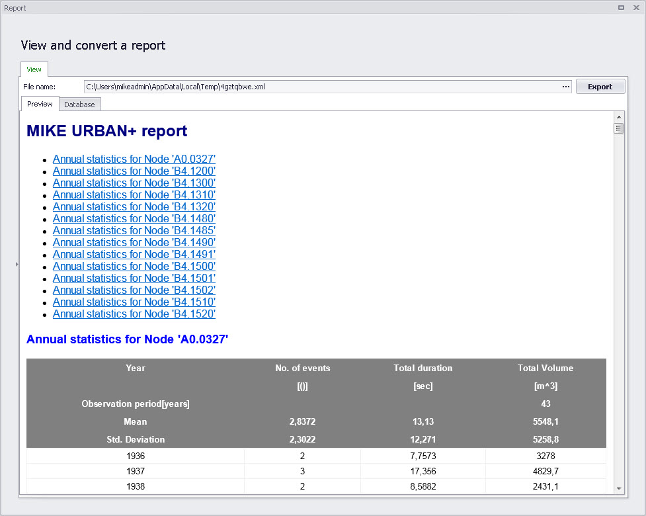646x516 pixels.
Task: Click std deviation volume value 5258,8
Action: [x=545, y=439]
